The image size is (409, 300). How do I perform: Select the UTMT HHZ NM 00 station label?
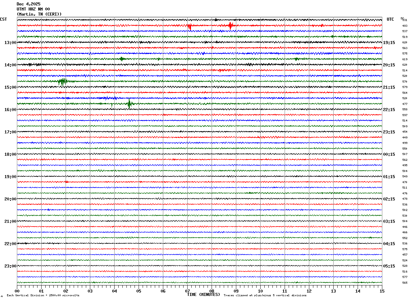(33, 9)
